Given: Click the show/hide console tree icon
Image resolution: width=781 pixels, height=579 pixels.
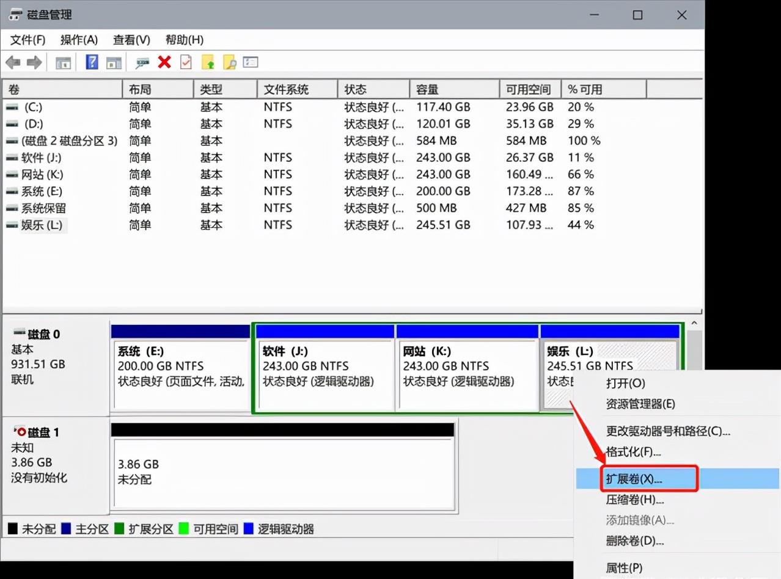Looking at the screenshot, I should tap(63, 62).
